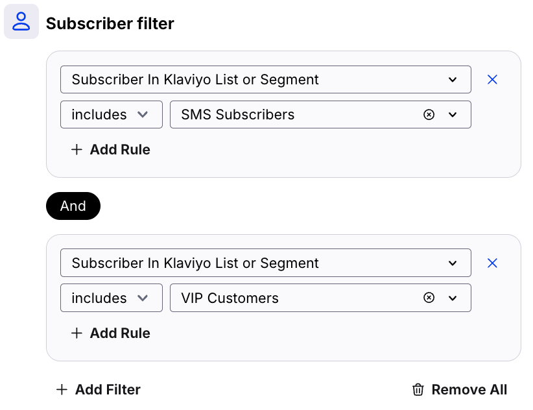
Task: Click the plus icon in first Add Rule
Action: point(77,150)
